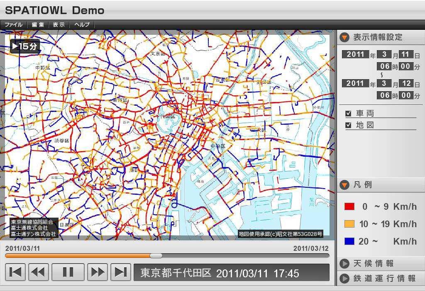The width and height of the screenshot is (425, 291).
Task: Expand the 鉄道運行情報 railway panel
Action: (344, 278)
